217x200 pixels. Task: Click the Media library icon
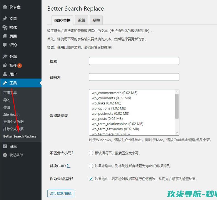point(5,28)
